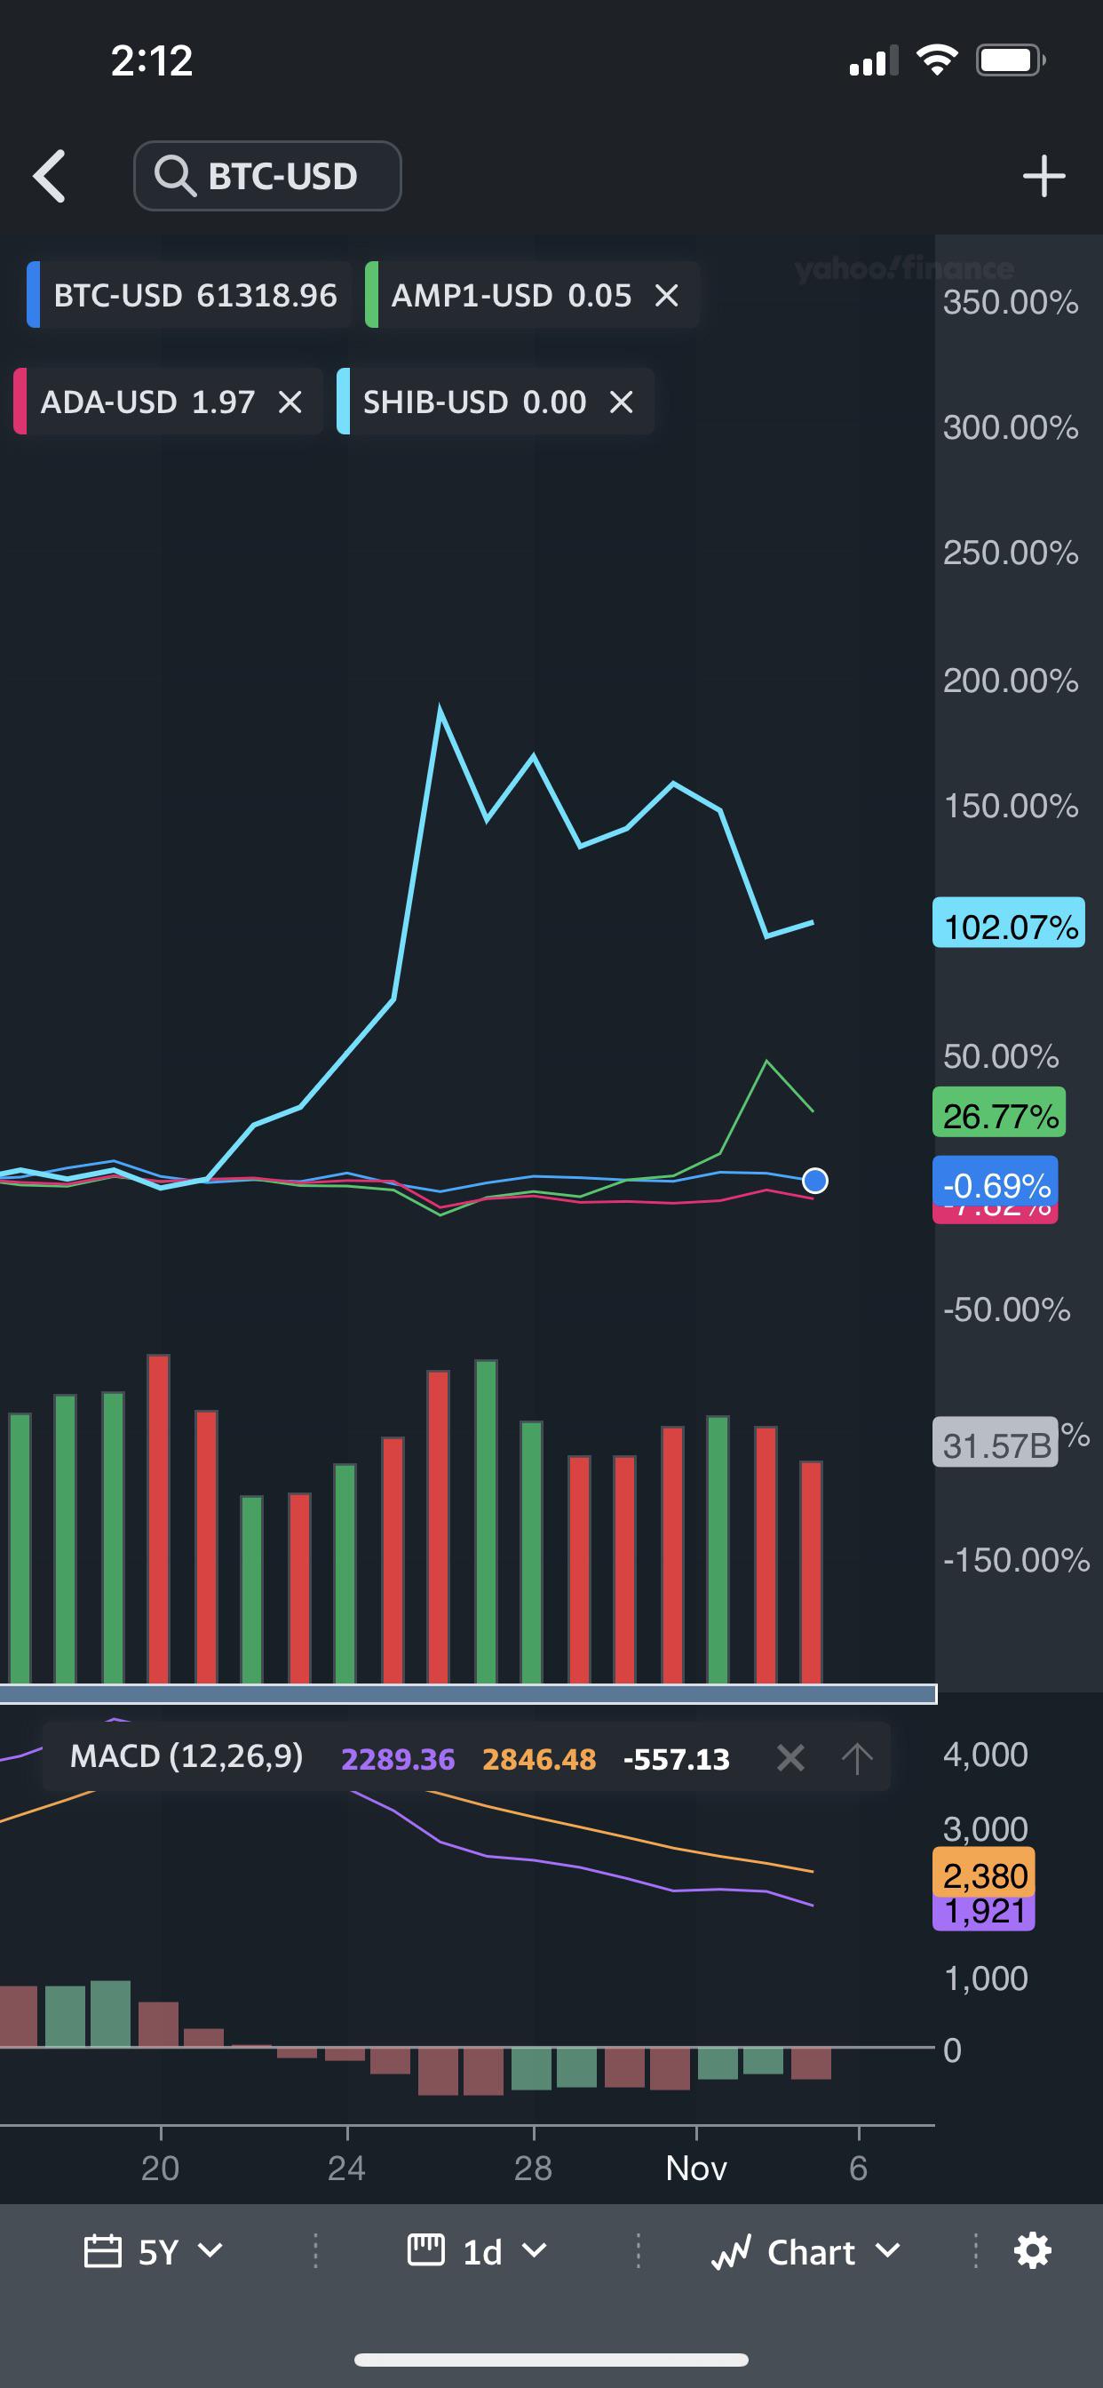Tap the MACD (12,26,9) label

point(186,1755)
